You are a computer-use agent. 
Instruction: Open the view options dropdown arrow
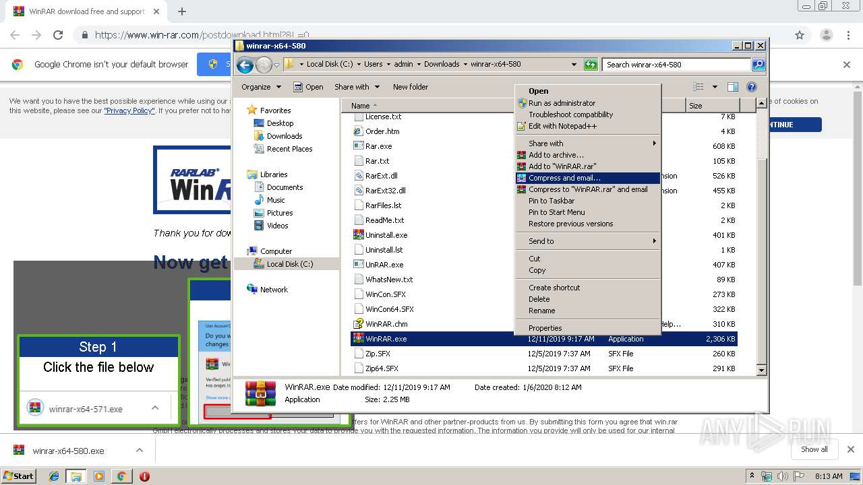(x=715, y=87)
